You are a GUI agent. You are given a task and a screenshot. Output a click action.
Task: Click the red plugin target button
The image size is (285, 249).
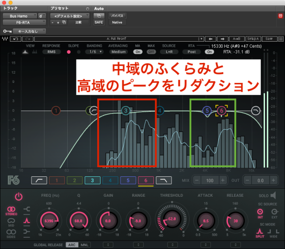pyautogui.click(x=280, y=16)
